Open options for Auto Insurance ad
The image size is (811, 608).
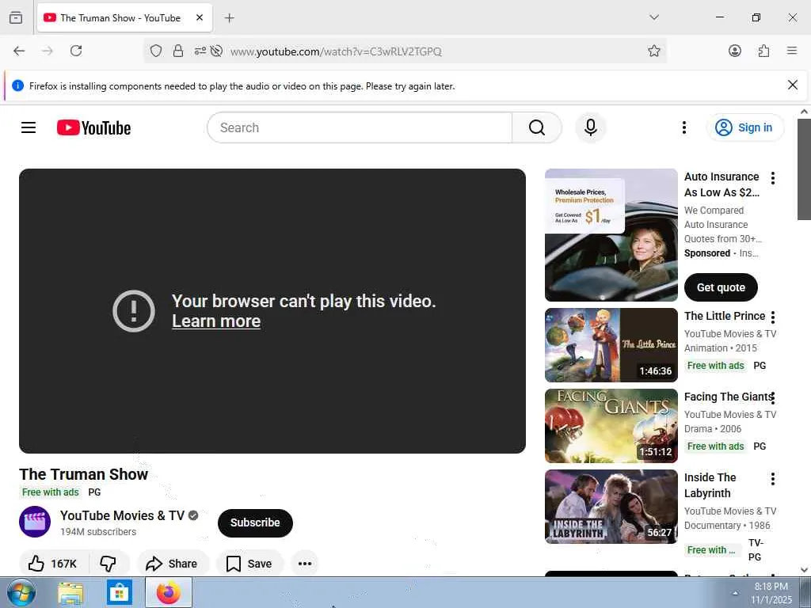point(773,178)
